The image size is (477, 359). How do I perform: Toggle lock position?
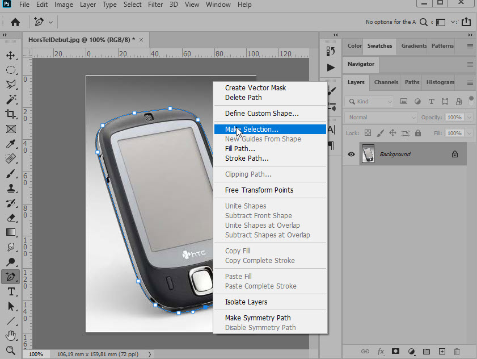(392, 133)
